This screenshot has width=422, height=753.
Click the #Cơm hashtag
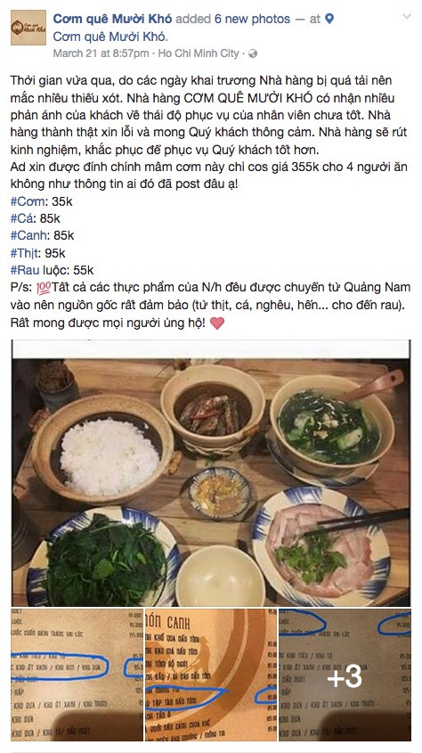tap(29, 201)
